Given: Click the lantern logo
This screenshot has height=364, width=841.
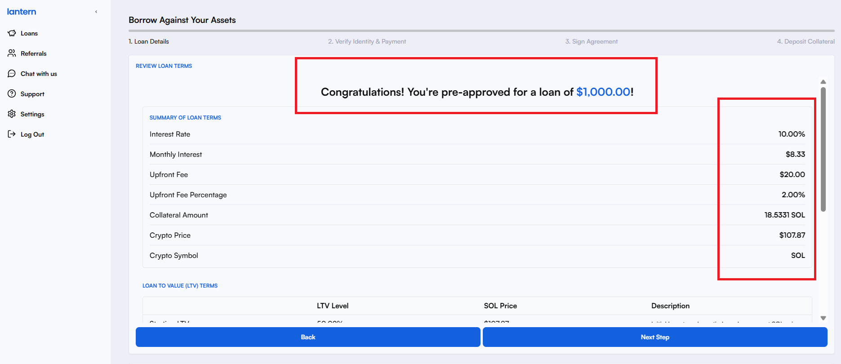Looking at the screenshot, I should coord(21,11).
